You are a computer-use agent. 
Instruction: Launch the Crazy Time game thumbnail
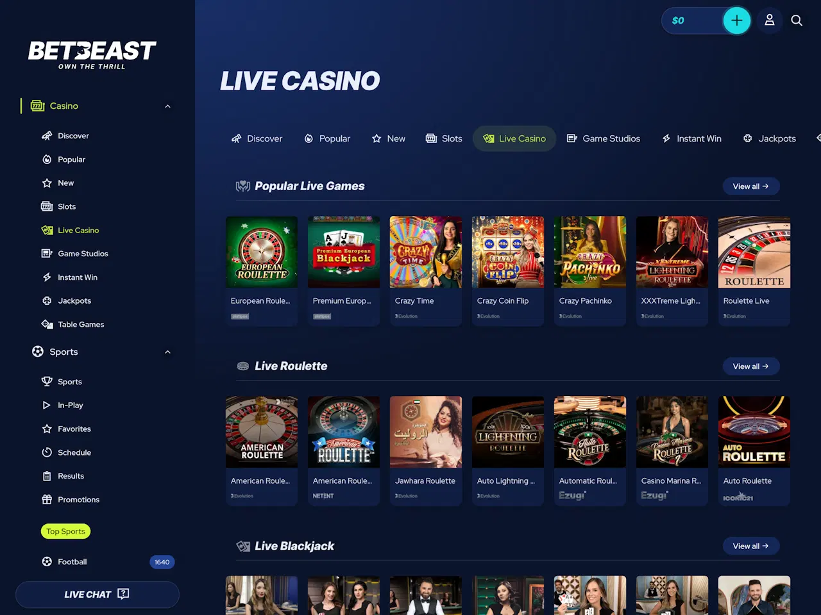click(426, 252)
